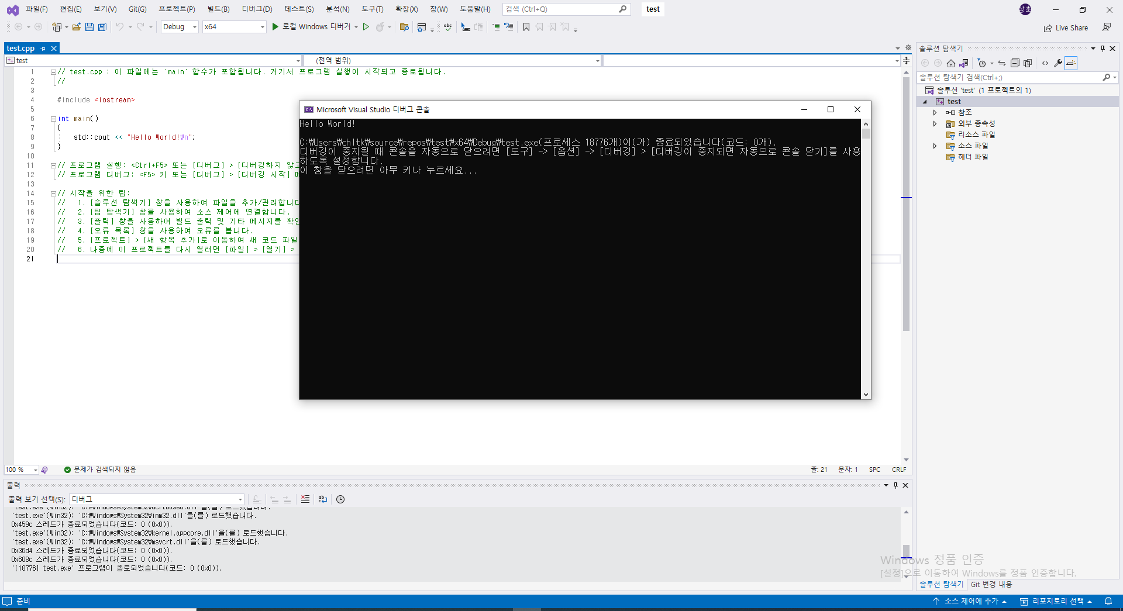Viewport: 1123px width, 611px height.
Task: Open the (전역 범위) scope dropdown
Action: (452, 61)
